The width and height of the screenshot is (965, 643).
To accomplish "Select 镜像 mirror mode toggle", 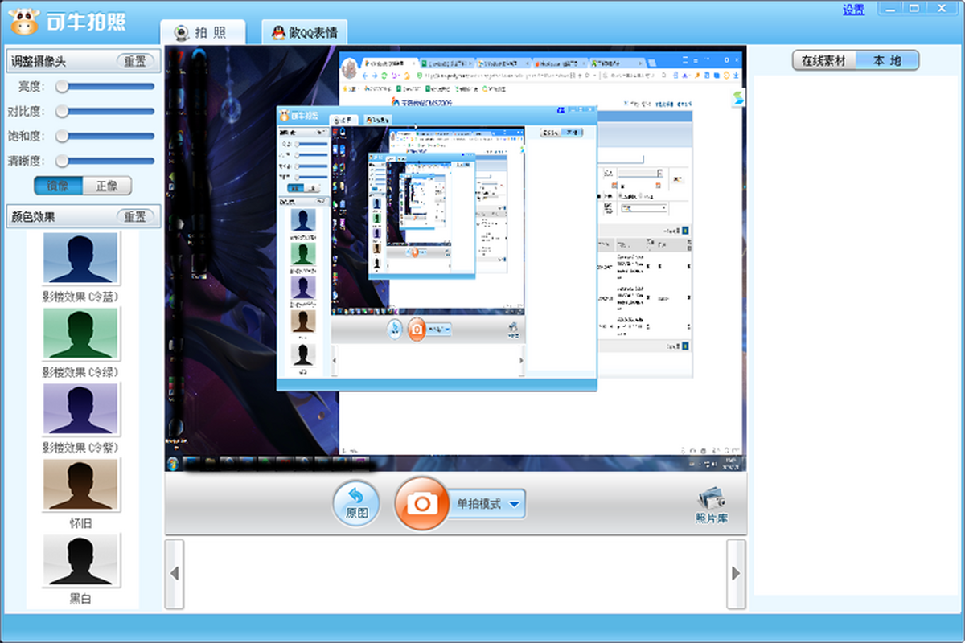I will pyautogui.click(x=58, y=186).
